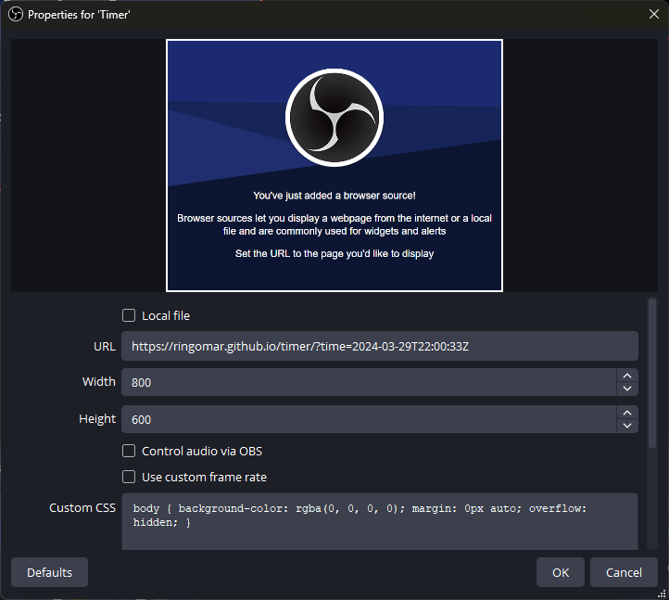669x600 pixels.
Task: Click the Width value field
Action: coord(369,382)
